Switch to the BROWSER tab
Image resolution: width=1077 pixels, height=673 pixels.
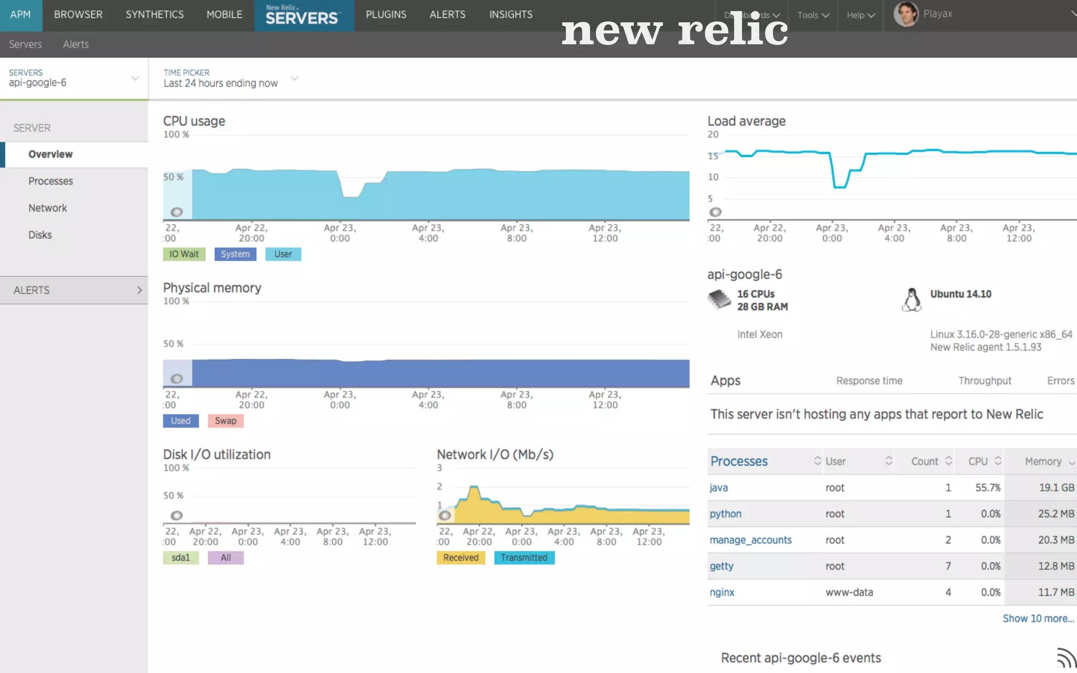(x=78, y=15)
